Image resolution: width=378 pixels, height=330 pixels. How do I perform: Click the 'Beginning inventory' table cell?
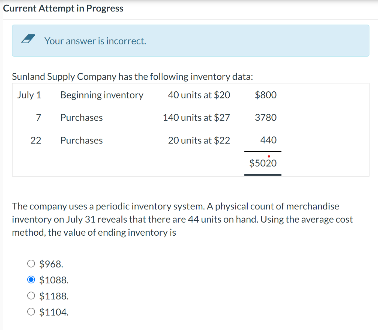[x=102, y=95]
